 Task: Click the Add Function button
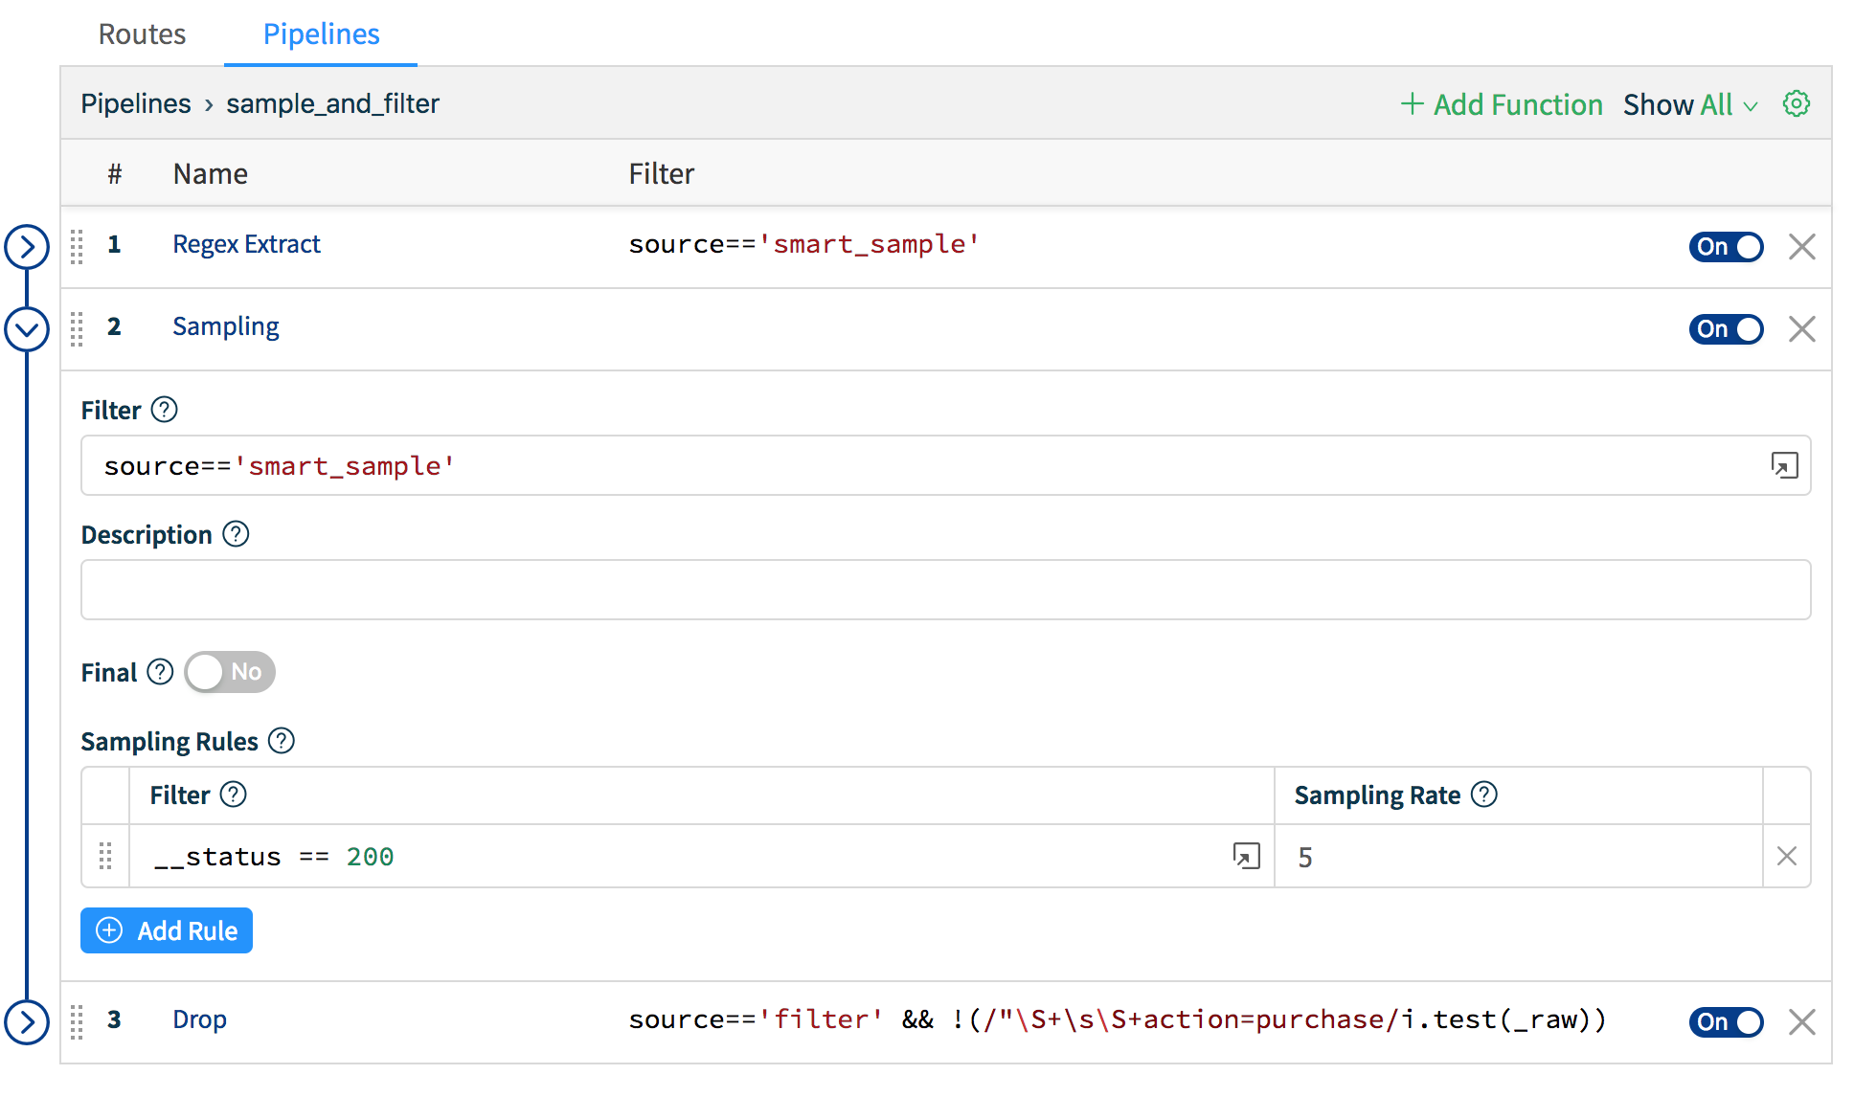[1502, 104]
